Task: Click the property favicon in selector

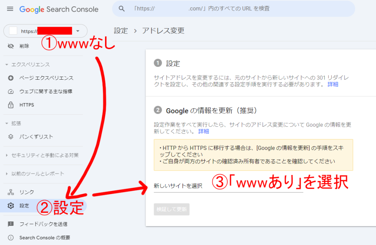Action: (13, 31)
